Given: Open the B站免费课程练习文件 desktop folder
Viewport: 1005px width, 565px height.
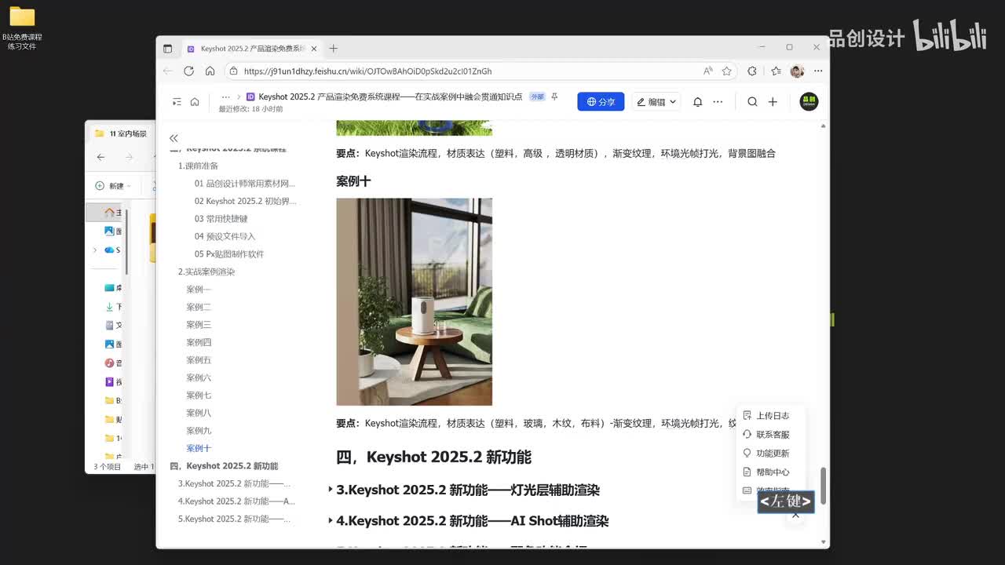Looking at the screenshot, I should click(x=22, y=29).
